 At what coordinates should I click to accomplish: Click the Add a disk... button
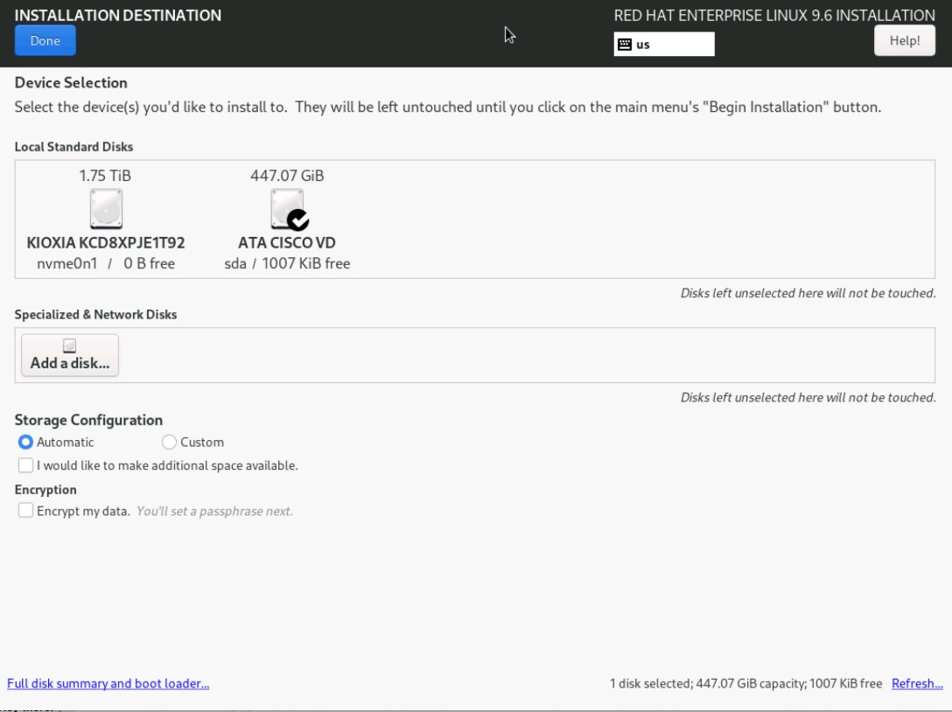point(70,355)
